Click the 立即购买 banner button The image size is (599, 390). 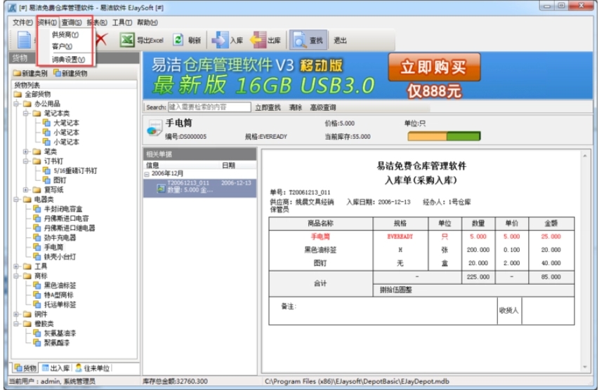[x=434, y=67]
